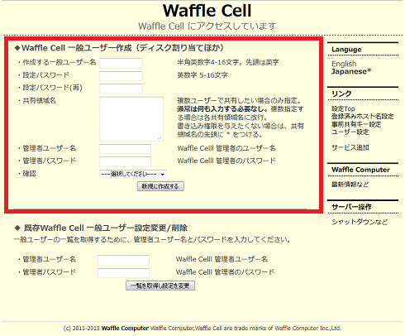Click the 新規に作成する button
This screenshot has width=405, height=336.
click(x=160, y=186)
